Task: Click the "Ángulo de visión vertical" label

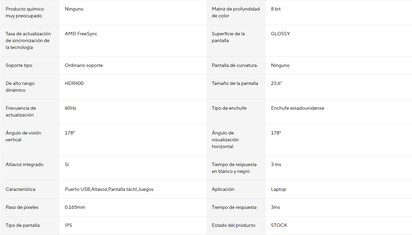Action: [x=23, y=137]
